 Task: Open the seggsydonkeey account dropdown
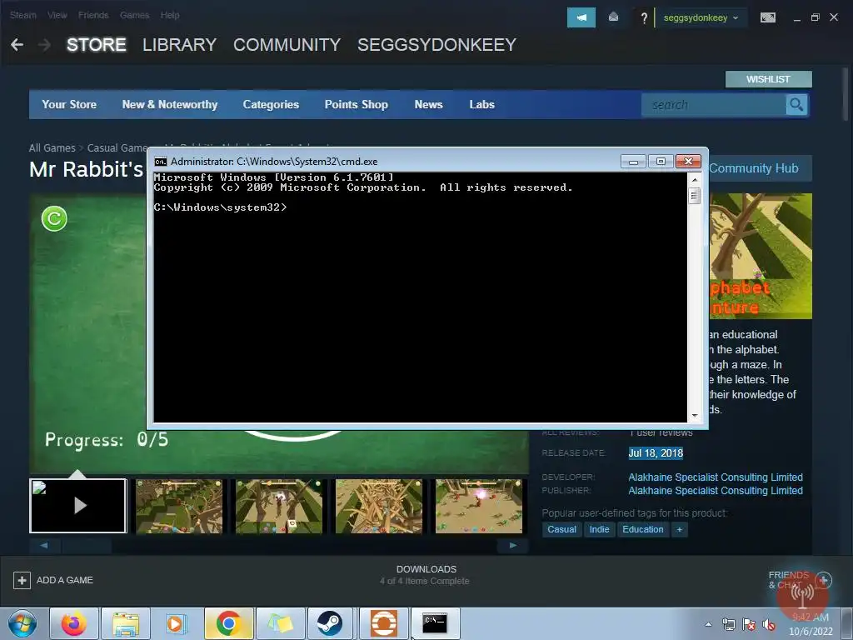point(701,18)
